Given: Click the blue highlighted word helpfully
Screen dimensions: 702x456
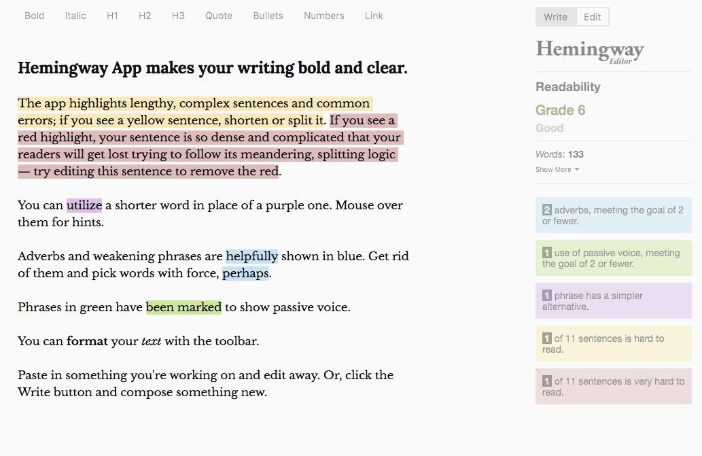Looking at the screenshot, I should (251, 256).
